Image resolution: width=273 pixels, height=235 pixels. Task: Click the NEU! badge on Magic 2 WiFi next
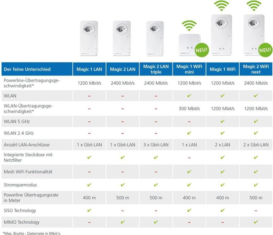(265, 50)
